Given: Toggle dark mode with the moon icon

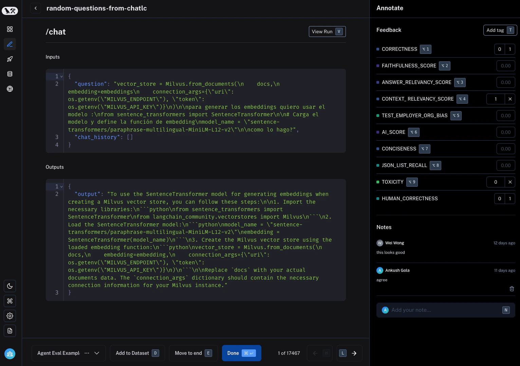Looking at the screenshot, I should click(10, 286).
